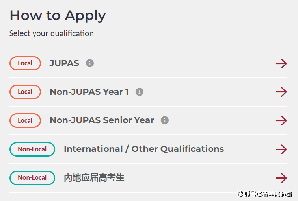This screenshot has height=201, width=298.
Task: Show info for Non-JUPAS Senior Year
Action: pos(165,120)
